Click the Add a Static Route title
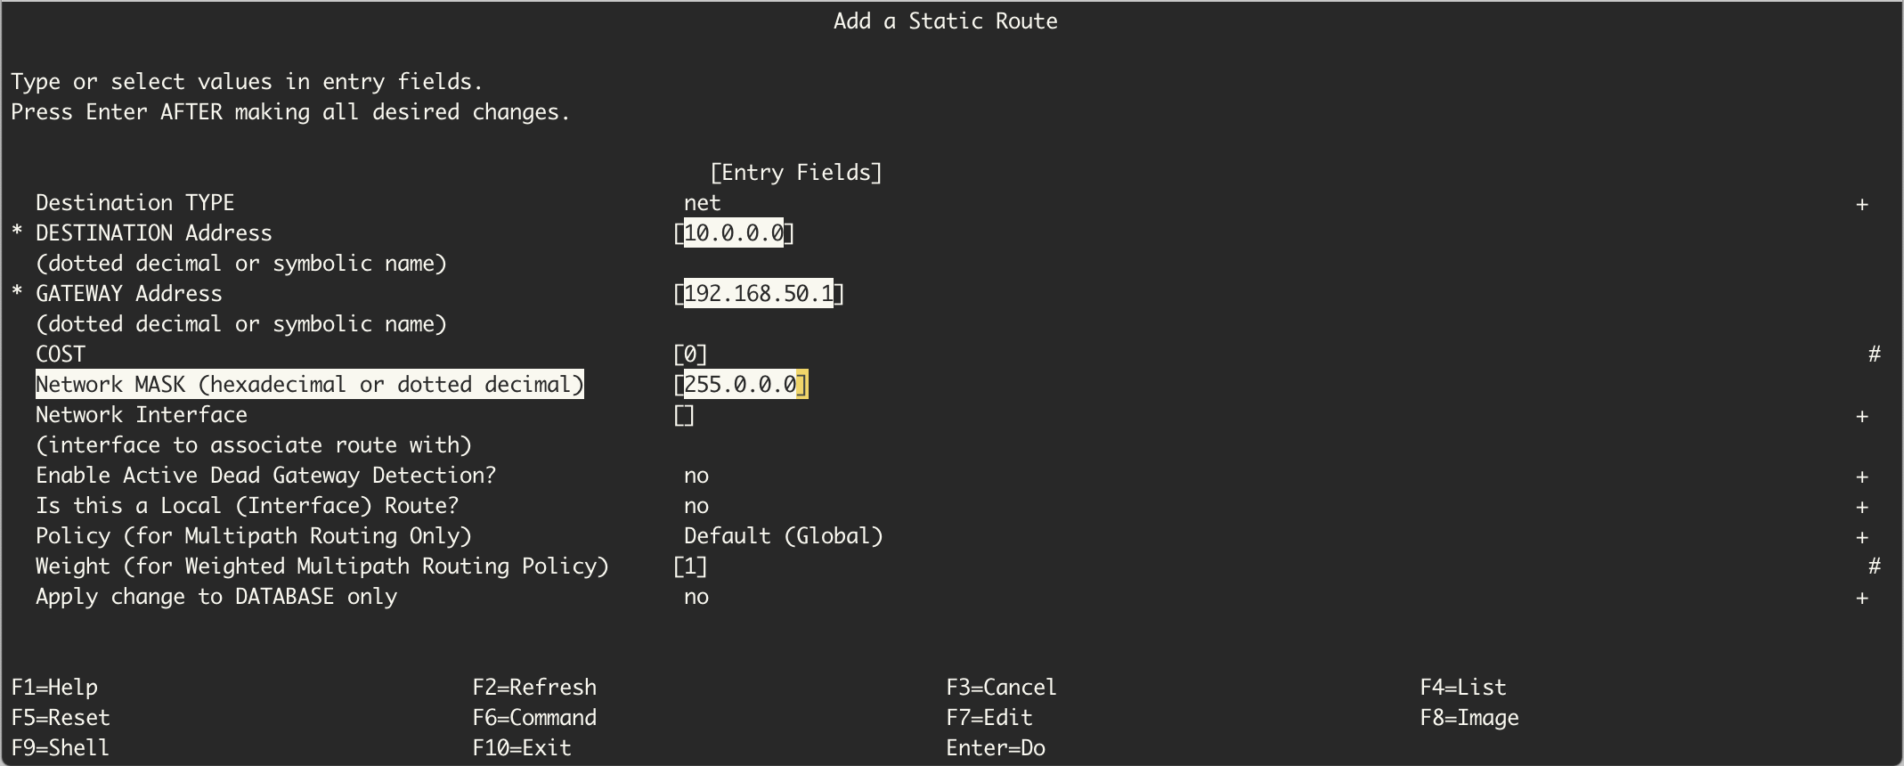 pyautogui.click(x=946, y=21)
